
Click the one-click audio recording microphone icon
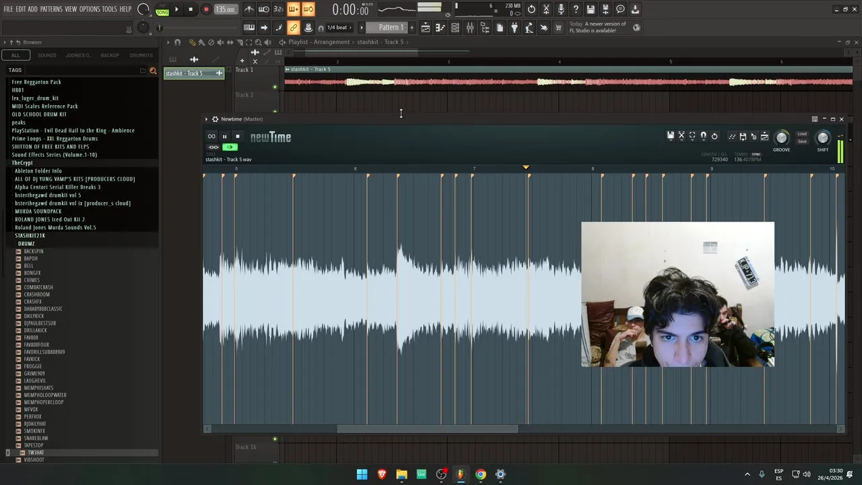tap(561, 9)
